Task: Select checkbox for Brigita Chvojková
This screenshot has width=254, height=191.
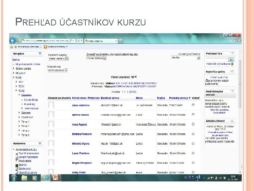Action: 193,163
